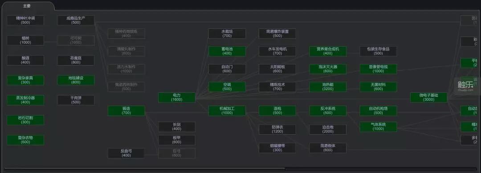
Task: Select the 微电子基础 (3000) research node
Action: pos(429,97)
